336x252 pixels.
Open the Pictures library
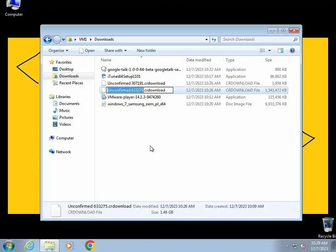click(66, 117)
